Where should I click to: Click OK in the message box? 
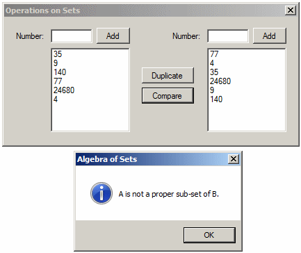[x=209, y=235]
